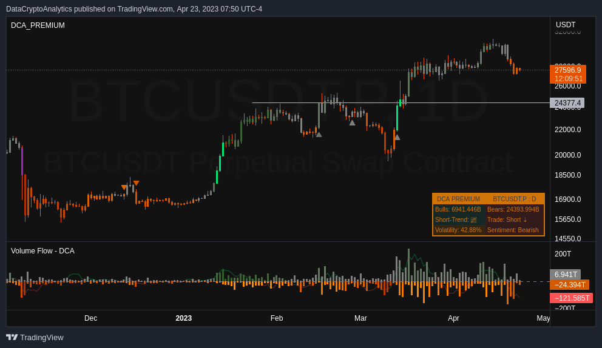Click the Trade: Short cell
The image size is (602, 348).
click(514, 219)
